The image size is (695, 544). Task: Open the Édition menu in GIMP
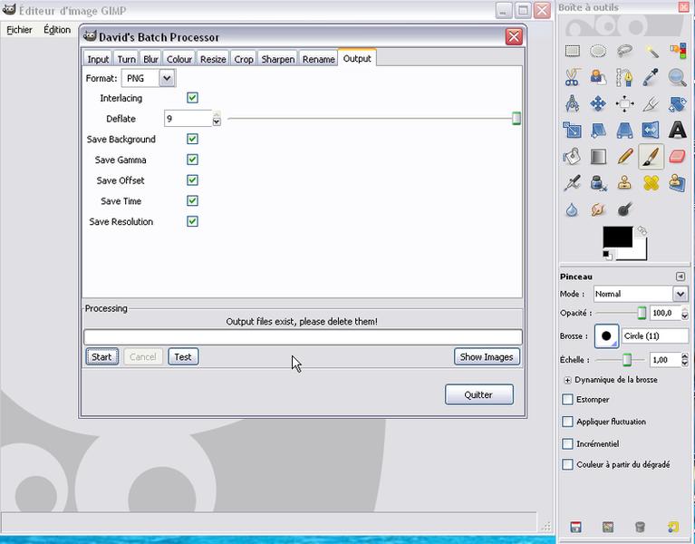(x=57, y=30)
